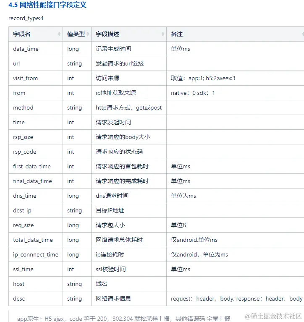Click the 字段描述 column header

(129, 34)
